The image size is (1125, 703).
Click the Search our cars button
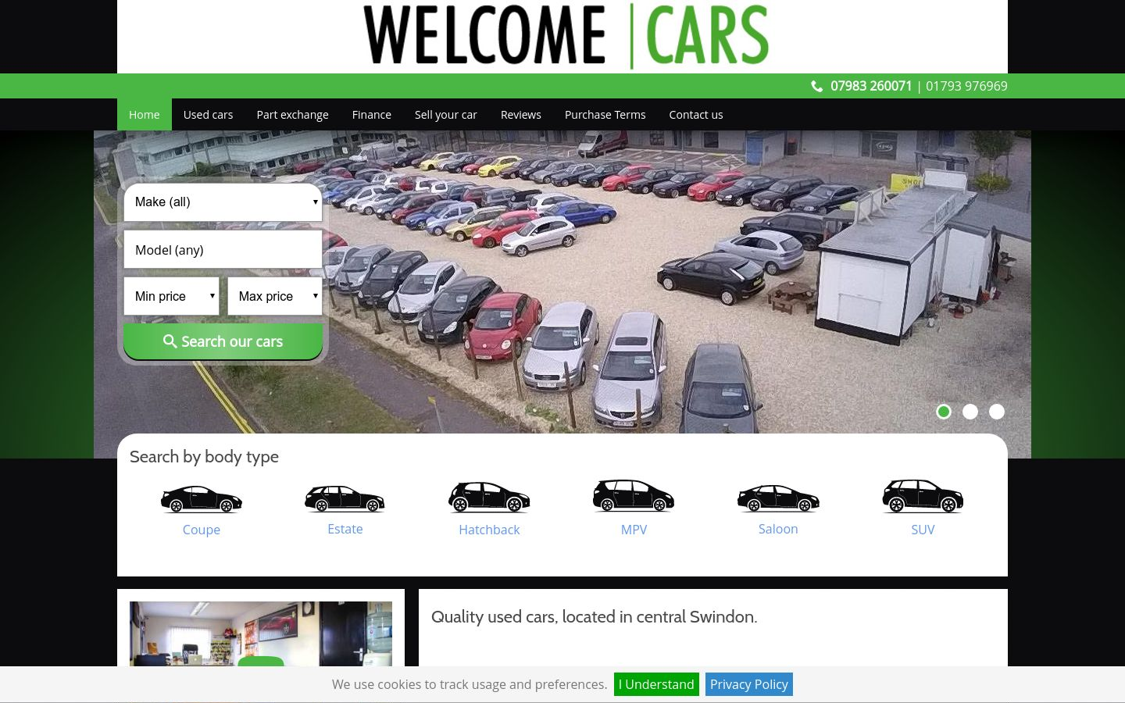coord(223,341)
